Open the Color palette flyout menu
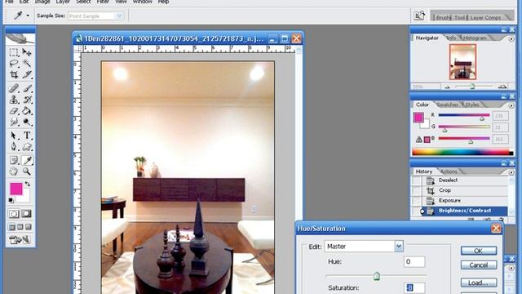522x294 pixels. [511, 105]
